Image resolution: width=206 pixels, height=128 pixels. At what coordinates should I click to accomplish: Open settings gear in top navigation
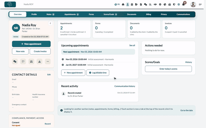pyautogui.click(x=160, y=4)
